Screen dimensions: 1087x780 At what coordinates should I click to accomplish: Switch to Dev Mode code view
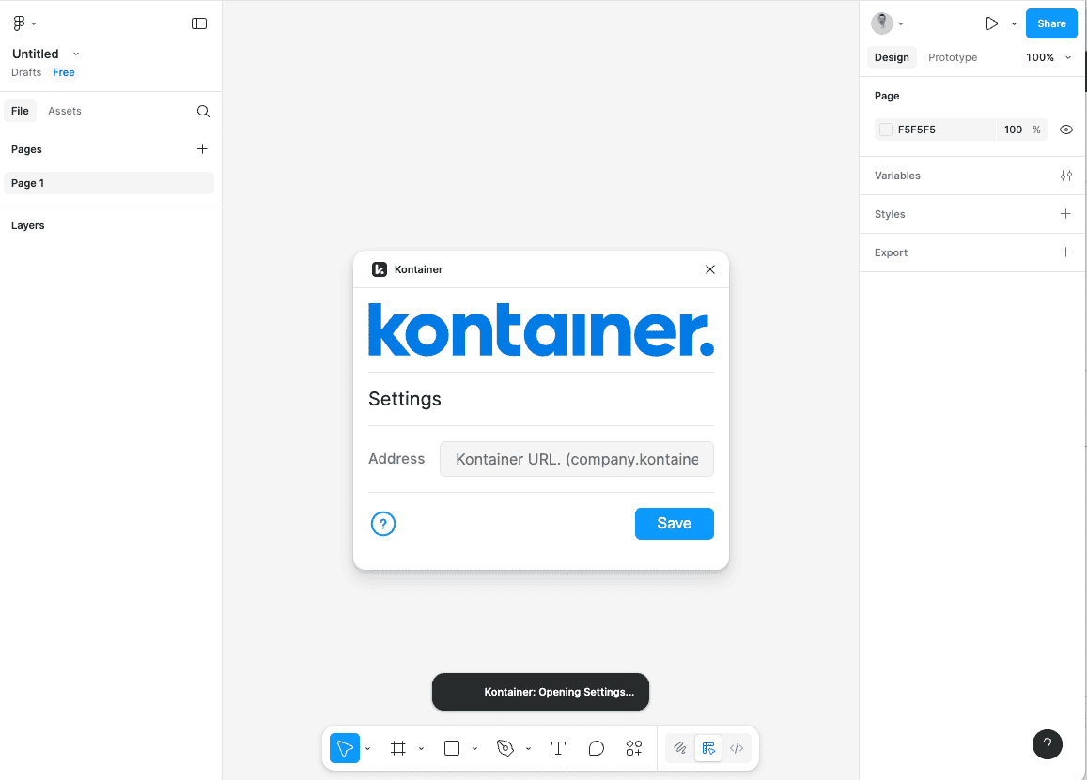737,748
